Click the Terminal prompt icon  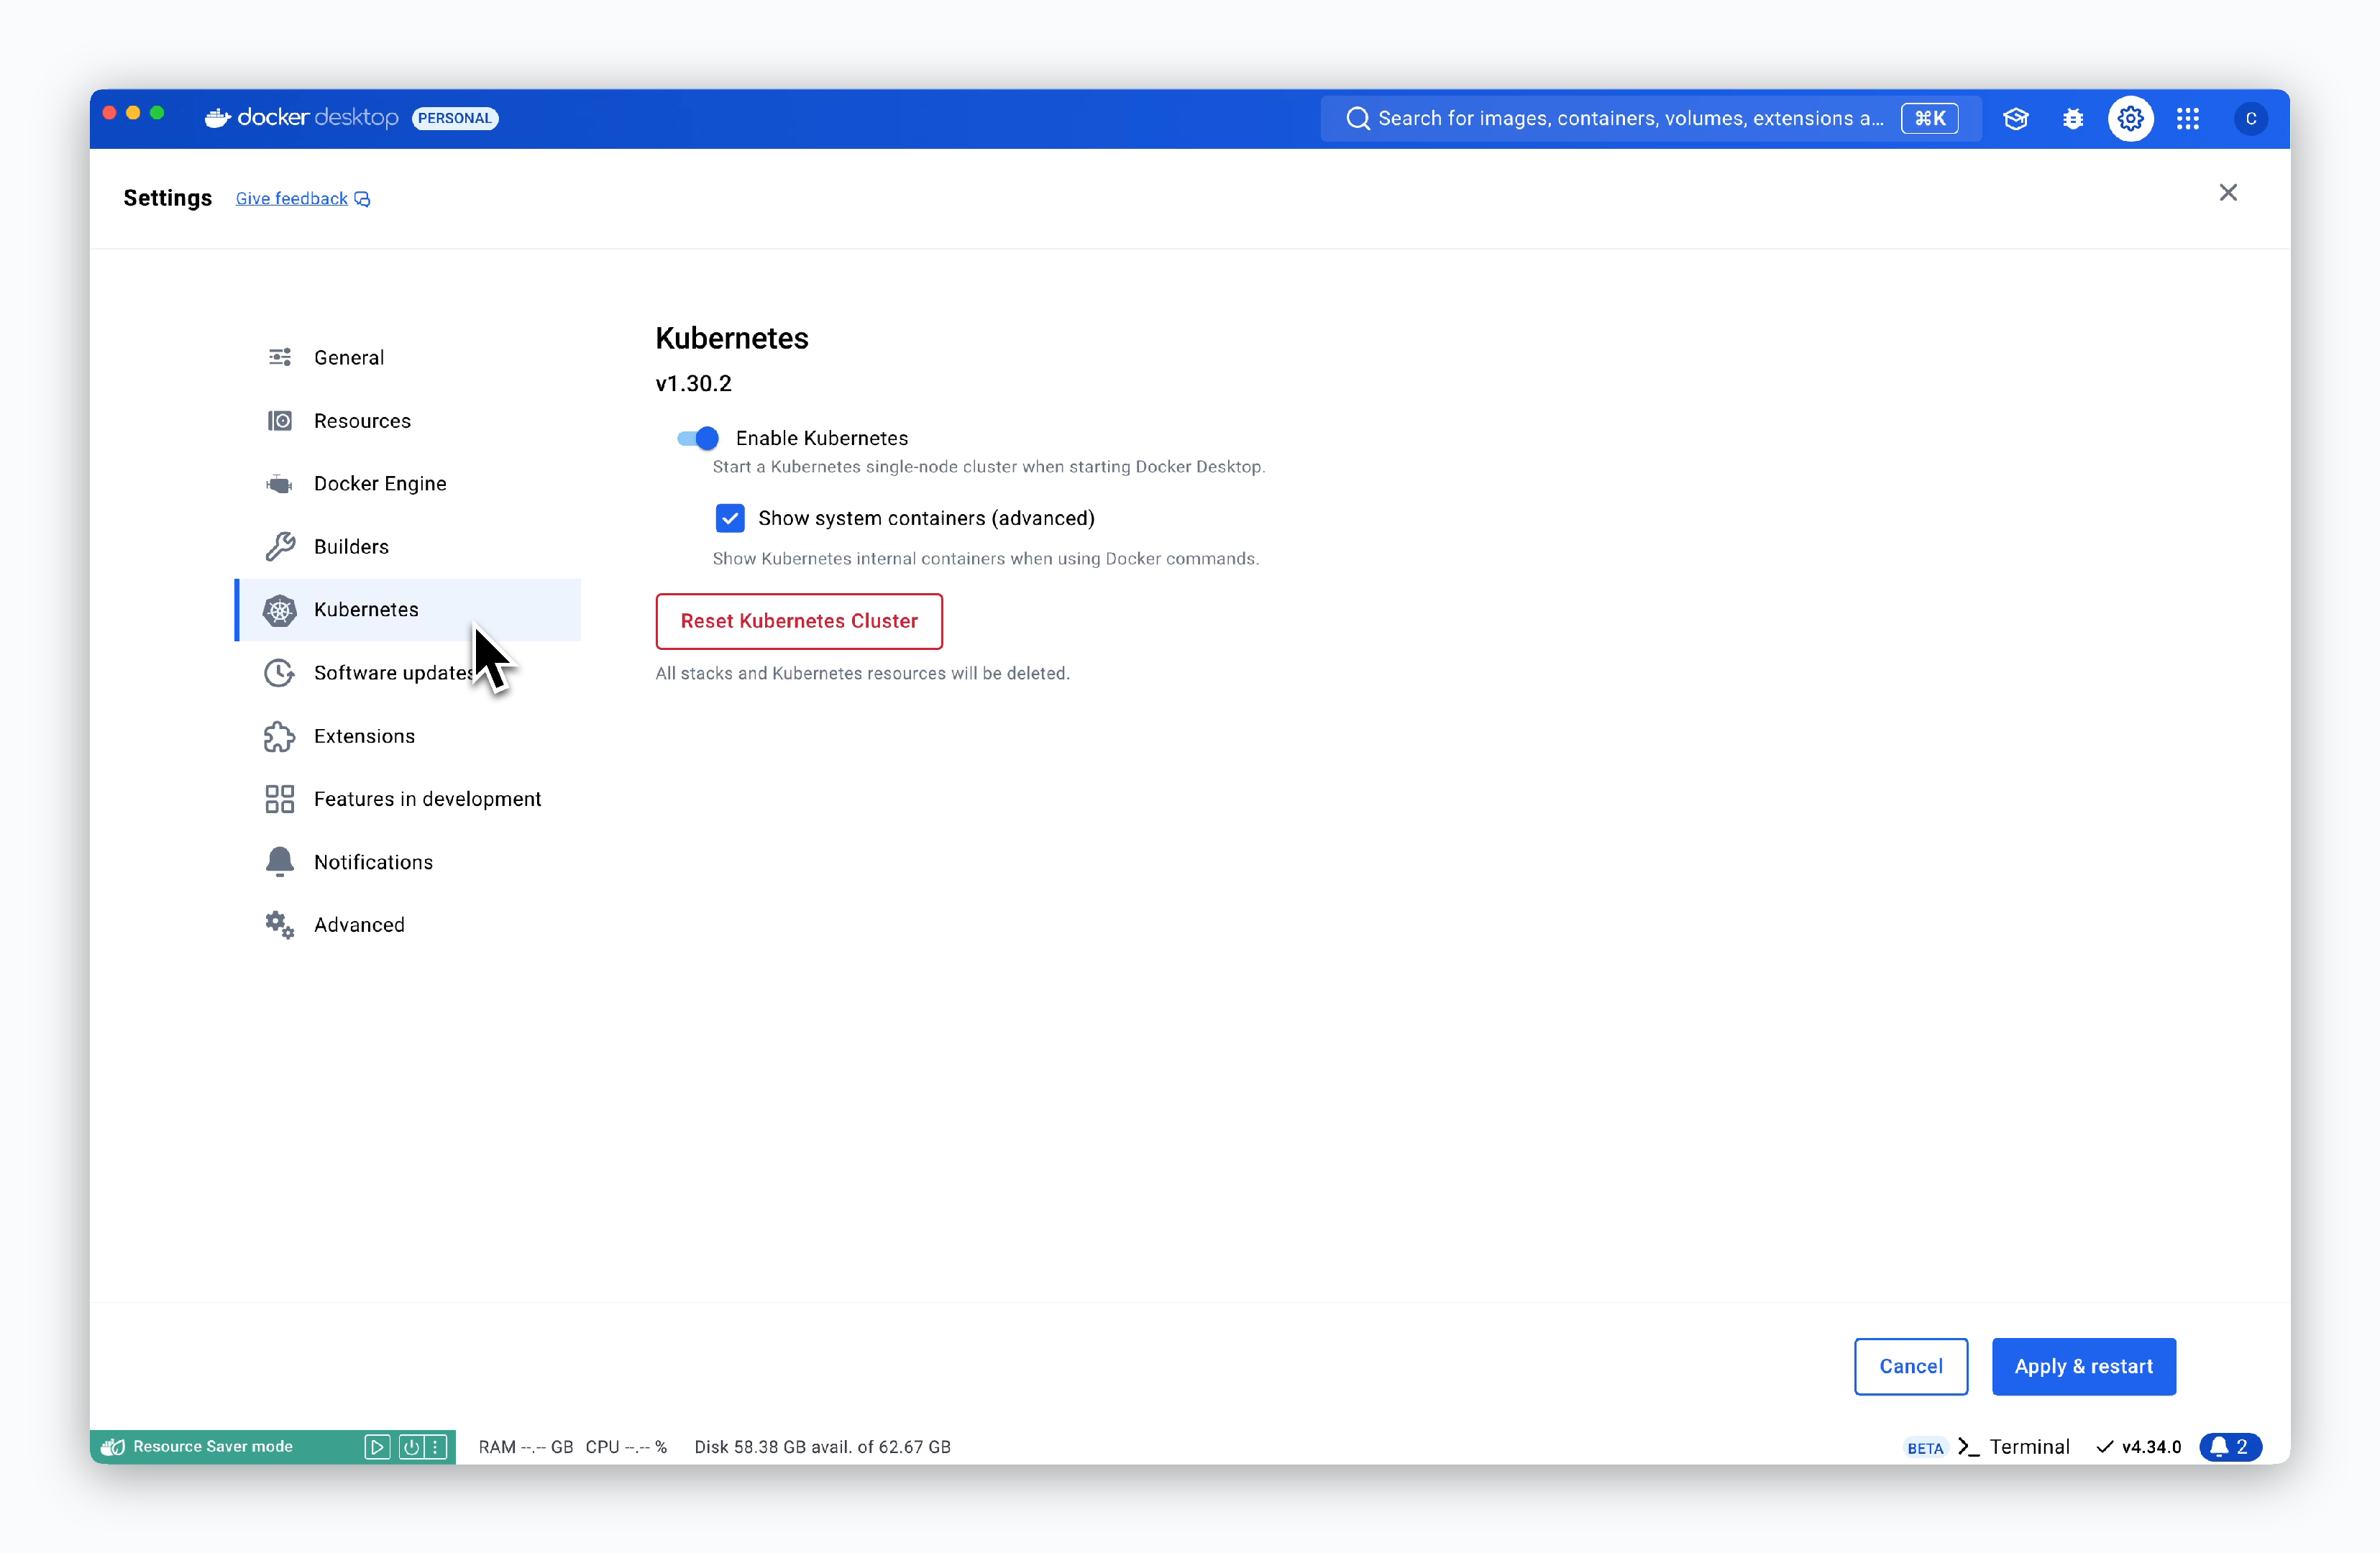pyautogui.click(x=1968, y=1447)
